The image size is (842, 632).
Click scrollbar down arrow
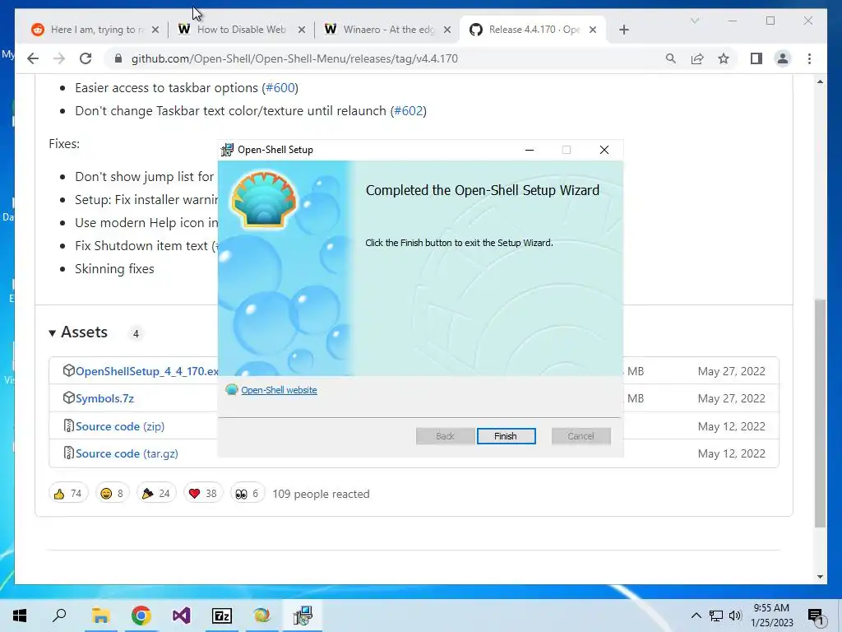(820, 577)
